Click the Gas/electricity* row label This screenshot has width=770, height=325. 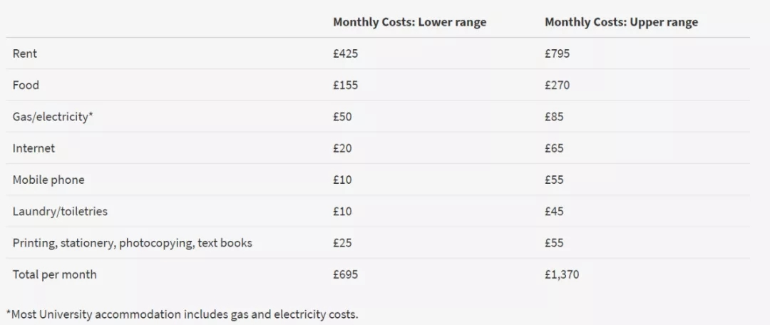[53, 116]
